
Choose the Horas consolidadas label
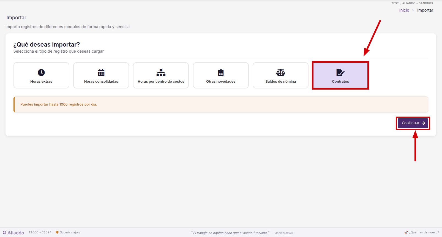(x=101, y=82)
